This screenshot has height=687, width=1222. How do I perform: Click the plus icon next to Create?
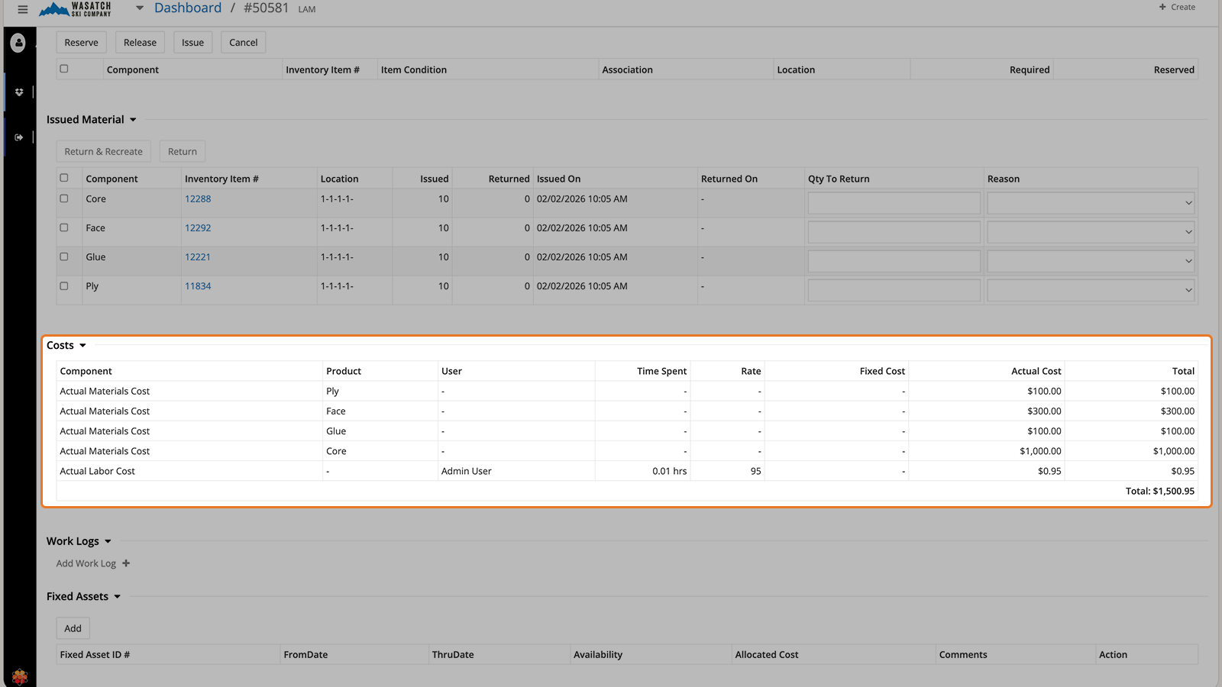click(1163, 7)
